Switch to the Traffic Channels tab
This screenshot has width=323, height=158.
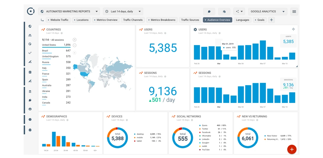point(133,20)
